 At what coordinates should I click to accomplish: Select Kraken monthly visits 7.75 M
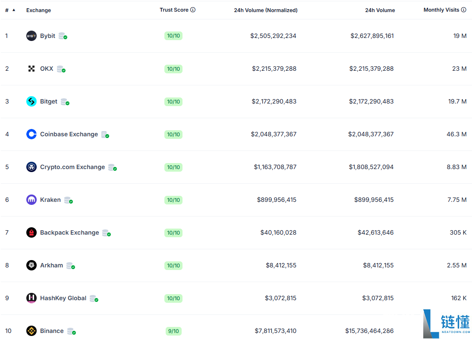pos(457,200)
